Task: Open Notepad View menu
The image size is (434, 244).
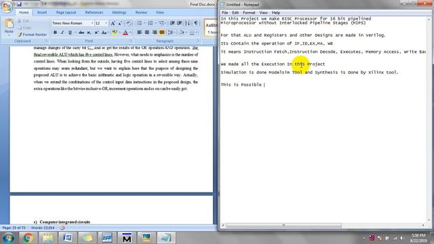Action: click(263, 13)
